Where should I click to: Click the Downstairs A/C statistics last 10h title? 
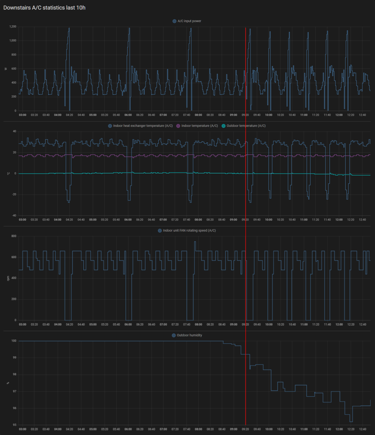click(x=45, y=8)
